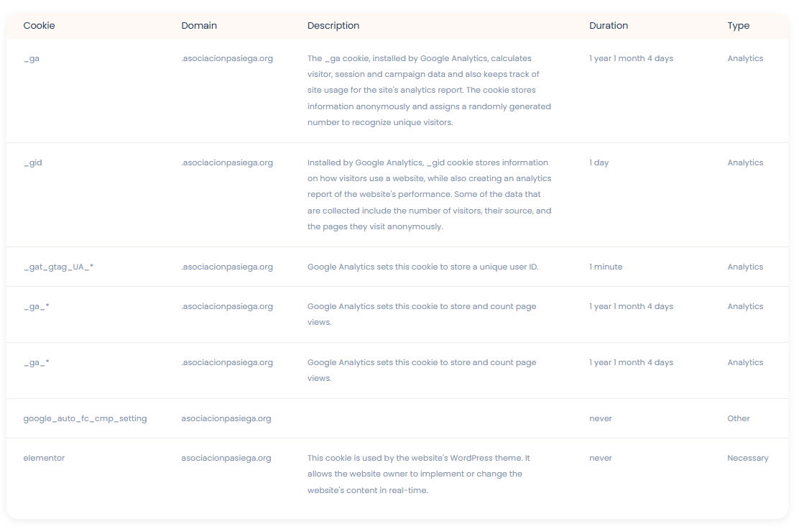The image size is (799, 529).
Task: Click the google_auto_fc_cmp_setting cookie name
Action: 85,418
